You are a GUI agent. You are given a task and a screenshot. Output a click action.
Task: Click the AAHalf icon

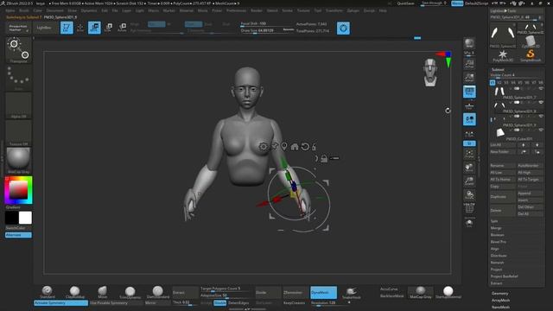click(469, 77)
